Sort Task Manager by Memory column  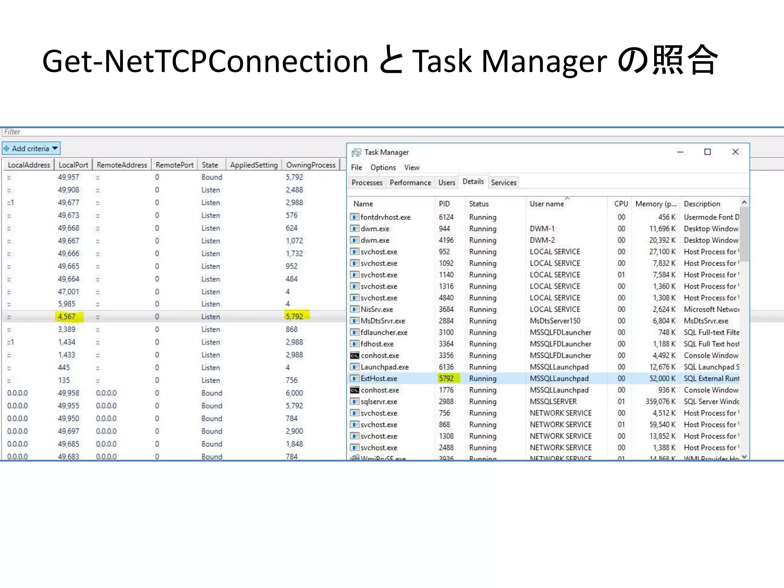tap(655, 204)
